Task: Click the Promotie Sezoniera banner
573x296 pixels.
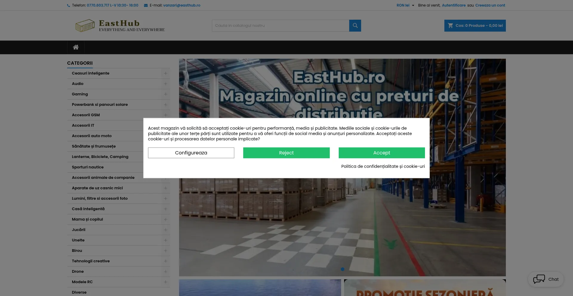Action: click(425, 288)
